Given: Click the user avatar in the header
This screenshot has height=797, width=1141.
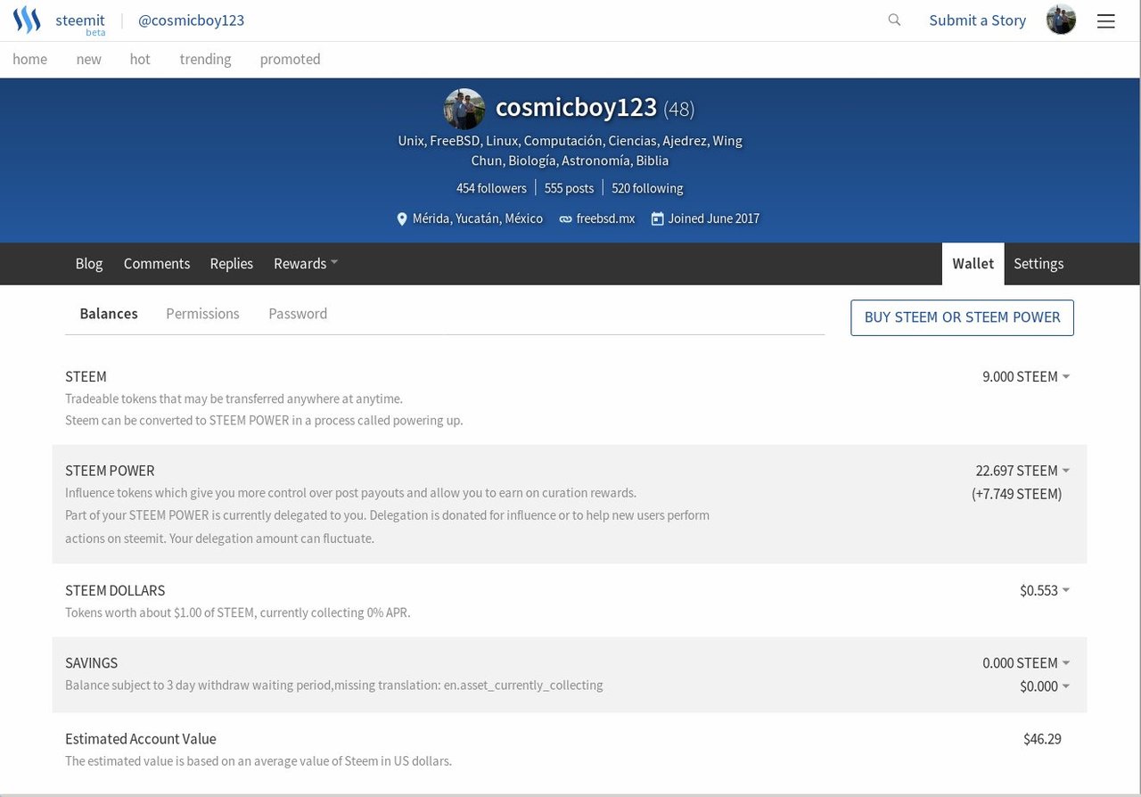Looking at the screenshot, I should [x=1061, y=20].
